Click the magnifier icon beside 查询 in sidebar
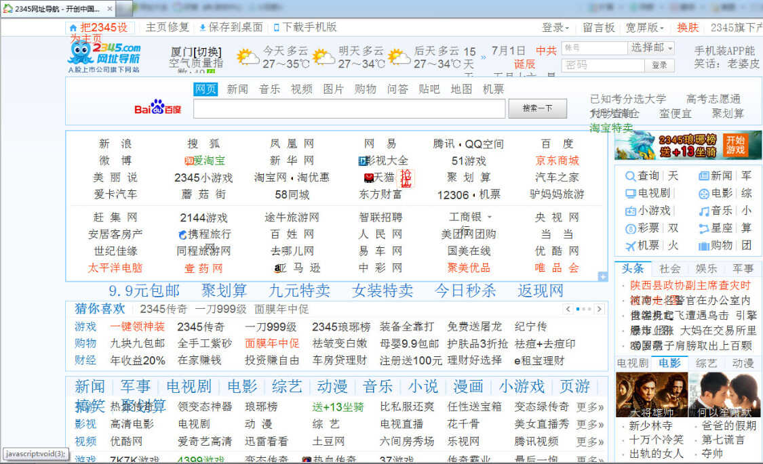 [x=630, y=176]
